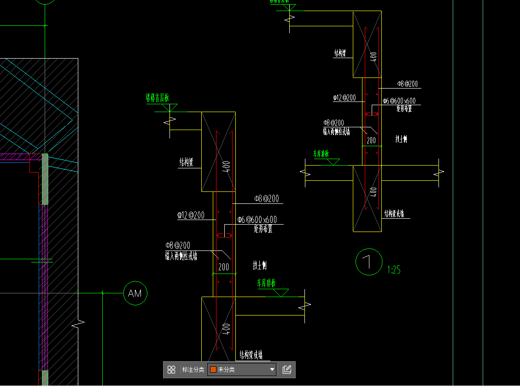
Task: Click the orange color swatch beside 未分类
Action: tap(213, 369)
